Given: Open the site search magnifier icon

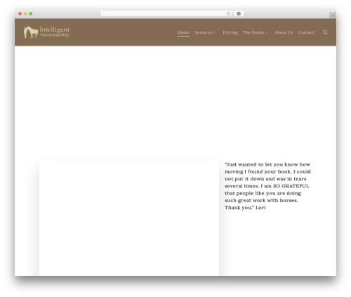Looking at the screenshot, I should tap(325, 32).
